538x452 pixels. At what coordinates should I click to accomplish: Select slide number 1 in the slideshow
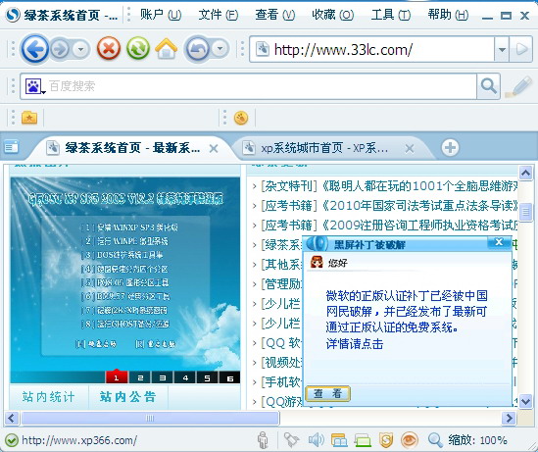point(117,377)
